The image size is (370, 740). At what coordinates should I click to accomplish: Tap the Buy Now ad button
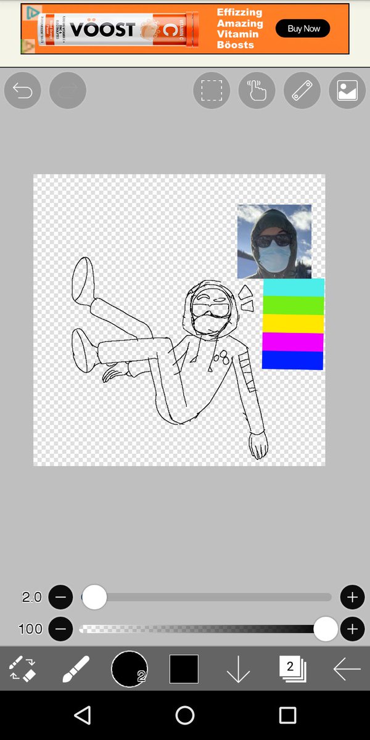(x=303, y=28)
